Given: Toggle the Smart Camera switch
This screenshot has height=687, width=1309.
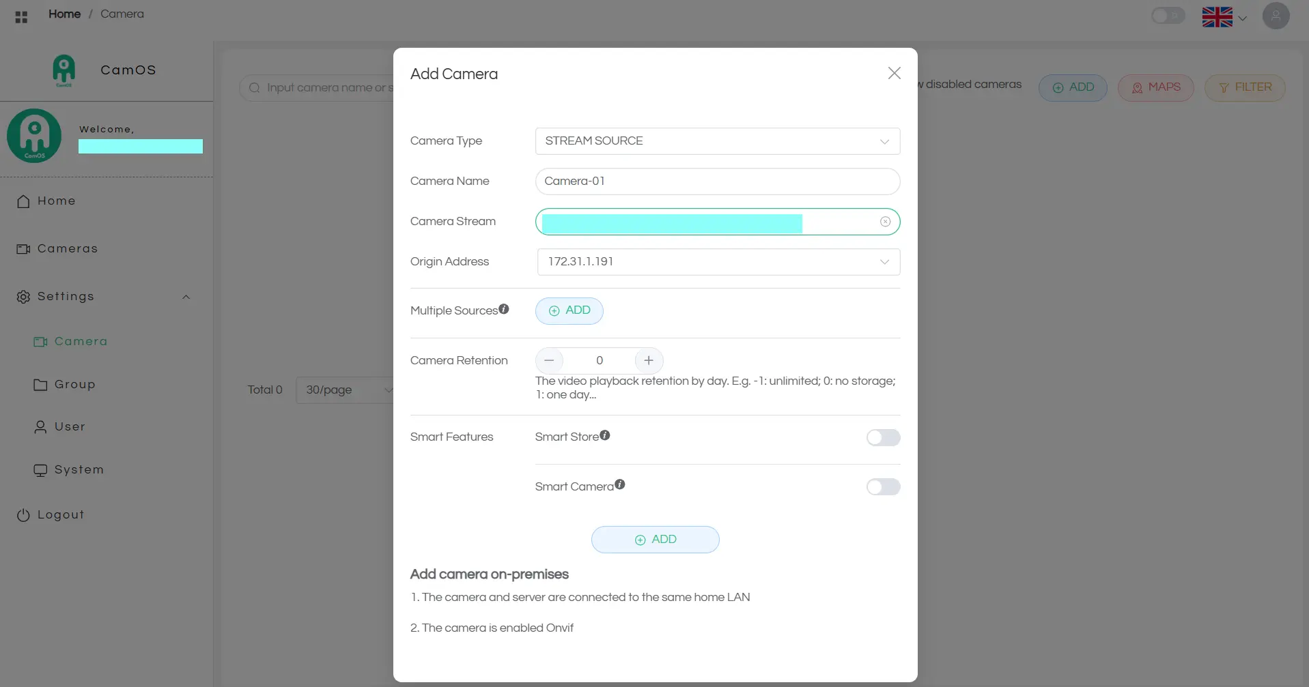Looking at the screenshot, I should click(883, 486).
